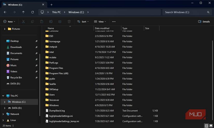The height and width of the screenshot is (128, 214).
Task: Click the search magnifier icon
Action: [208, 12]
